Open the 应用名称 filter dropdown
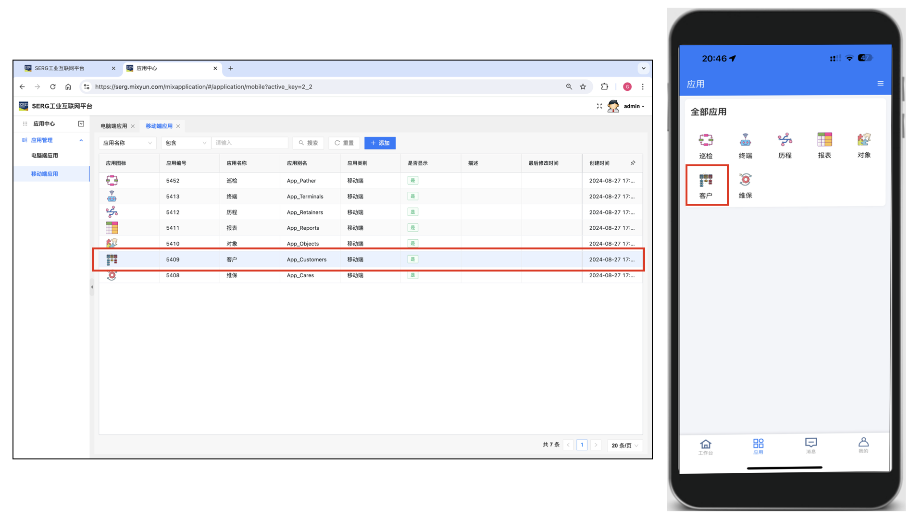 pos(127,143)
